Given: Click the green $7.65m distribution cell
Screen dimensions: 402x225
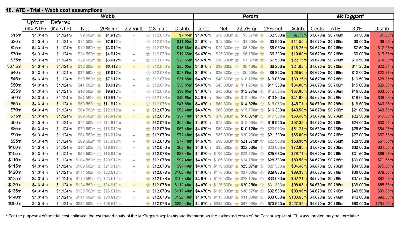Looking at the screenshot, I should tap(182, 35).
